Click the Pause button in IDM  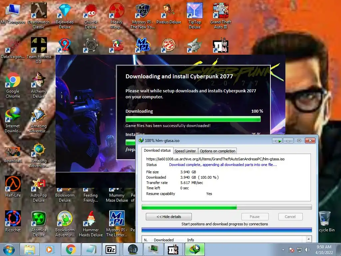click(255, 217)
